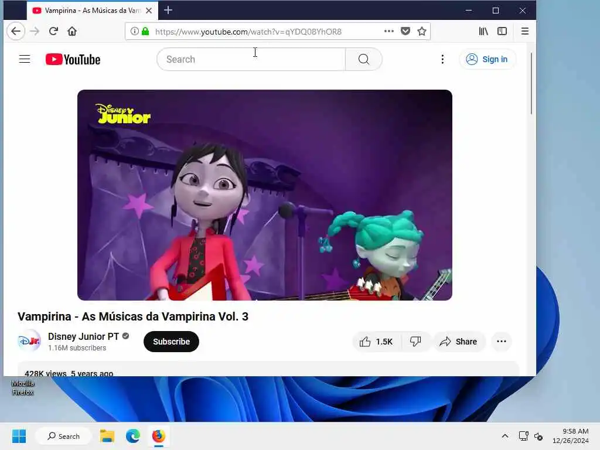Go back with Firefox back arrow
Image resolution: width=600 pixels, height=450 pixels.
pyautogui.click(x=16, y=32)
